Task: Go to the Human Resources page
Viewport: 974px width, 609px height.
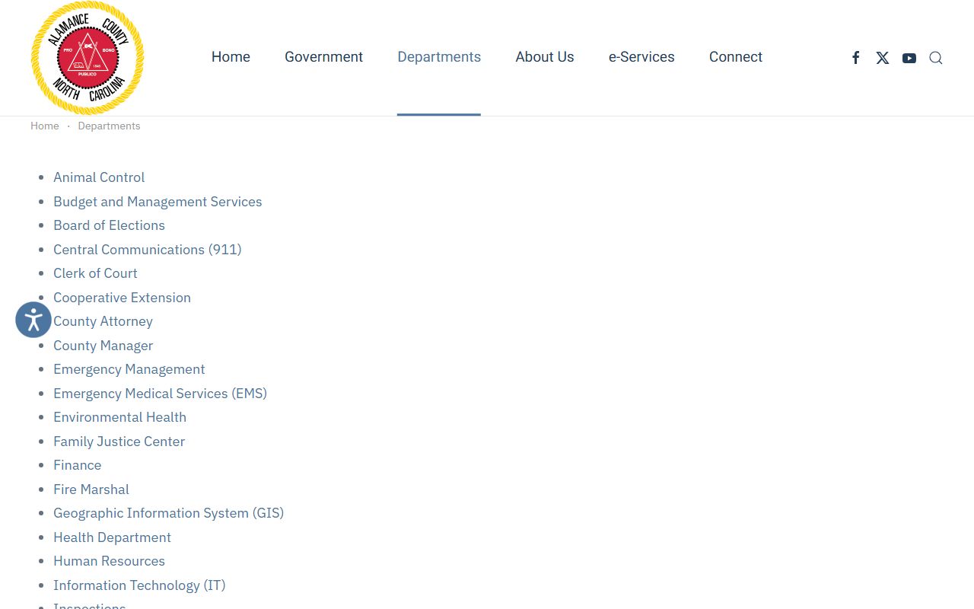Action: (109, 561)
